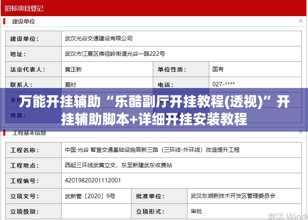
Task: Click the 工程地点： label cell
Action: pos(33,166)
